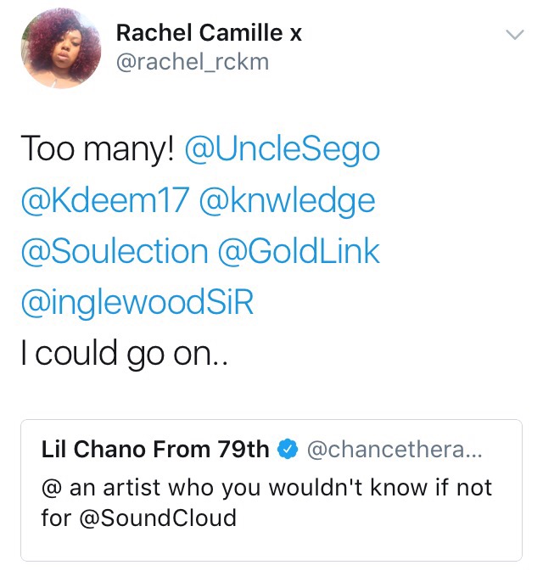Open the tweet options chevron menu
543x582 pixels.
click(514, 35)
